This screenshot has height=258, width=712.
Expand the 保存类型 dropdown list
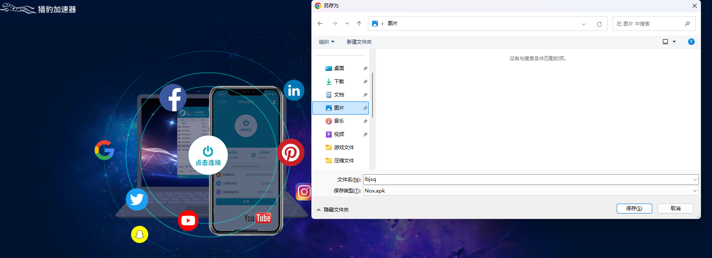tap(695, 191)
